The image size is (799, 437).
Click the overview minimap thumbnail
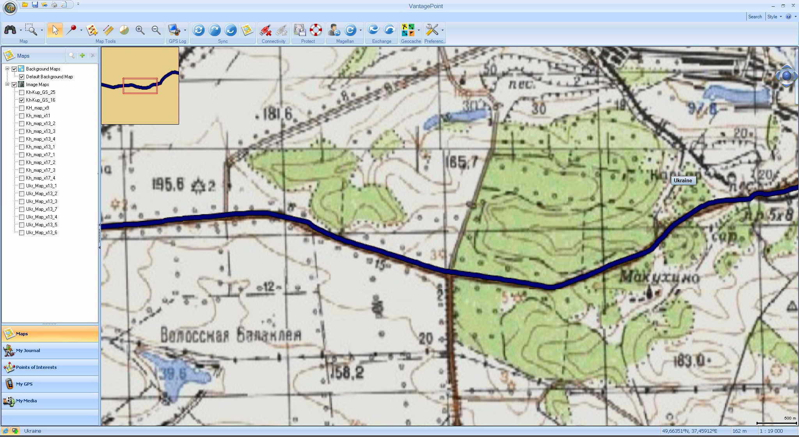coord(140,86)
